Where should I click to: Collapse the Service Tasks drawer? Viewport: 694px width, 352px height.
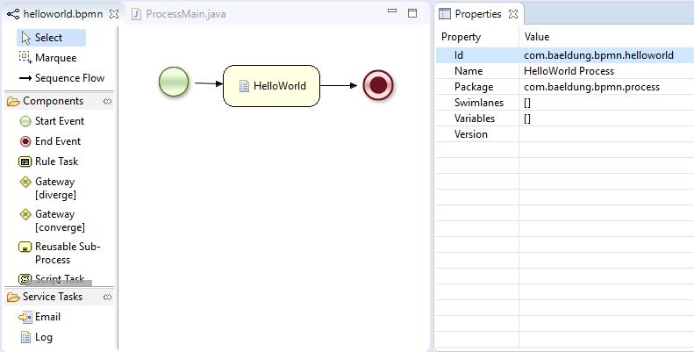[x=53, y=297]
